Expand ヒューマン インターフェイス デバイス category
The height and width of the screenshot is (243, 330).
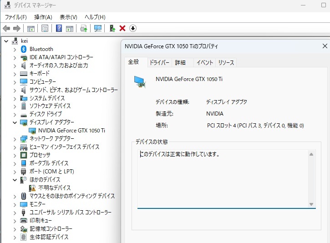(x=15, y=147)
